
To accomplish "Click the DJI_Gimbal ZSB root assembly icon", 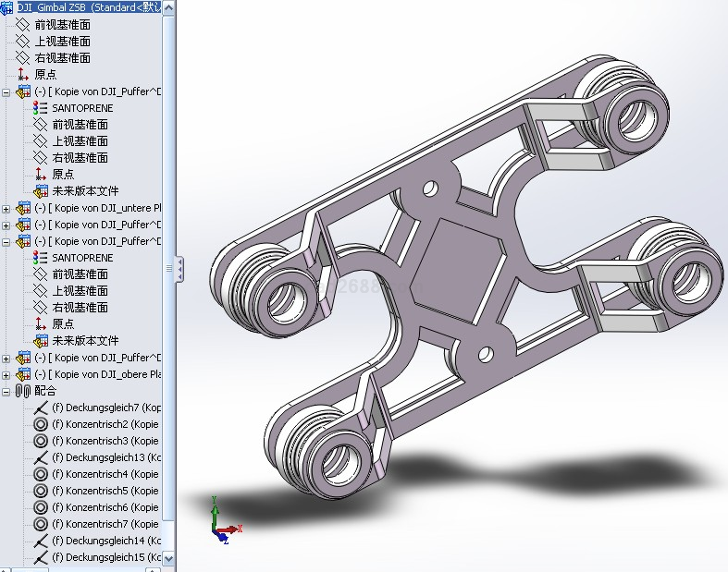I will click(x=7, y=6).
